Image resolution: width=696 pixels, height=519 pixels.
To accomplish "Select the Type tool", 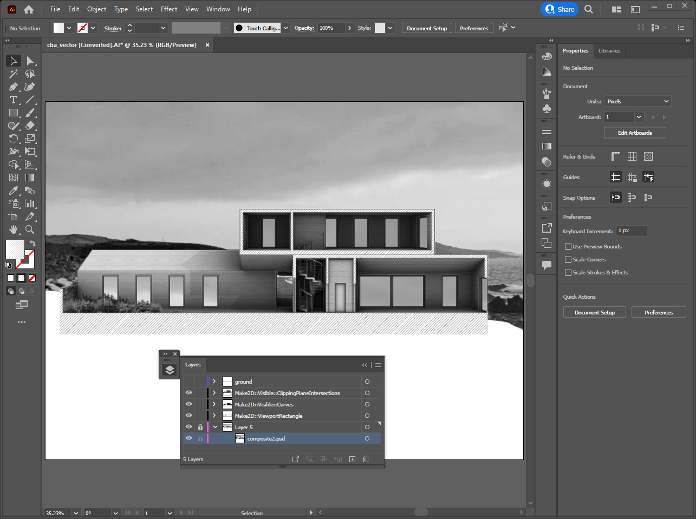I will pyautogui.click(x=14, y=100).
